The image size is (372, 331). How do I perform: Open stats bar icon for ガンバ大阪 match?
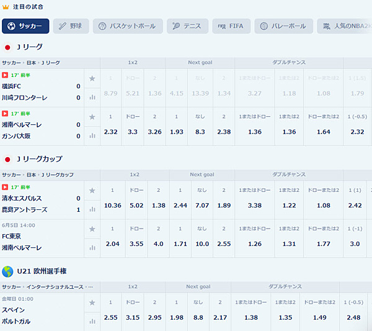click(x=92, y=135)
